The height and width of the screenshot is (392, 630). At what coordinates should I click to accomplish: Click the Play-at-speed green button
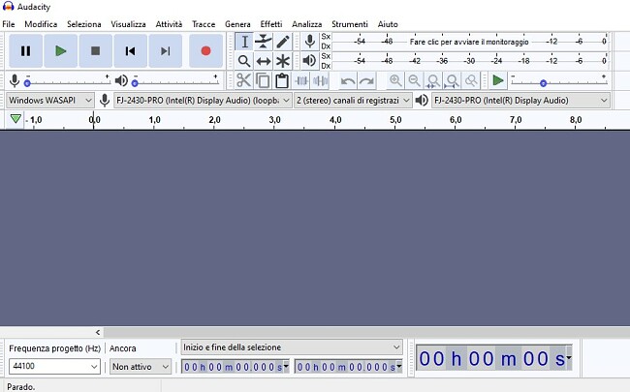tap(498, 80)
